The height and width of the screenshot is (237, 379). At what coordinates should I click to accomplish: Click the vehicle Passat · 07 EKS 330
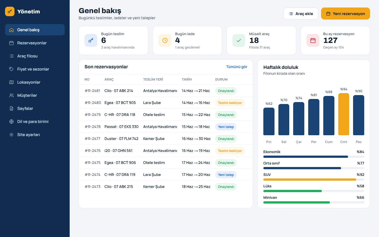122,127
